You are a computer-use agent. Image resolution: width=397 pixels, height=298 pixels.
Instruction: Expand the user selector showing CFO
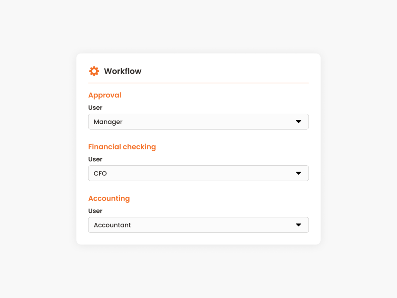coord(198,173)
